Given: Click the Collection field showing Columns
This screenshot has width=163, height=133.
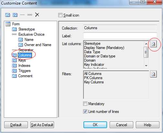Looking at the screenshot, I should [120, 28].
